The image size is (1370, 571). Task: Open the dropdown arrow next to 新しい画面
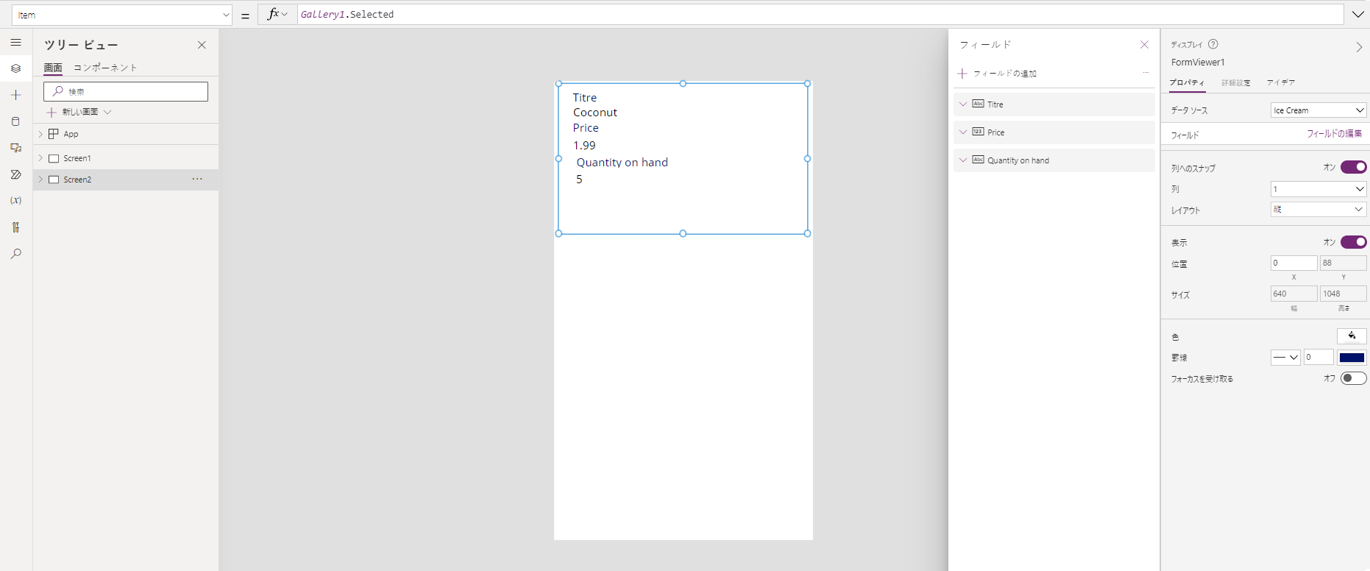coord(107,112)
